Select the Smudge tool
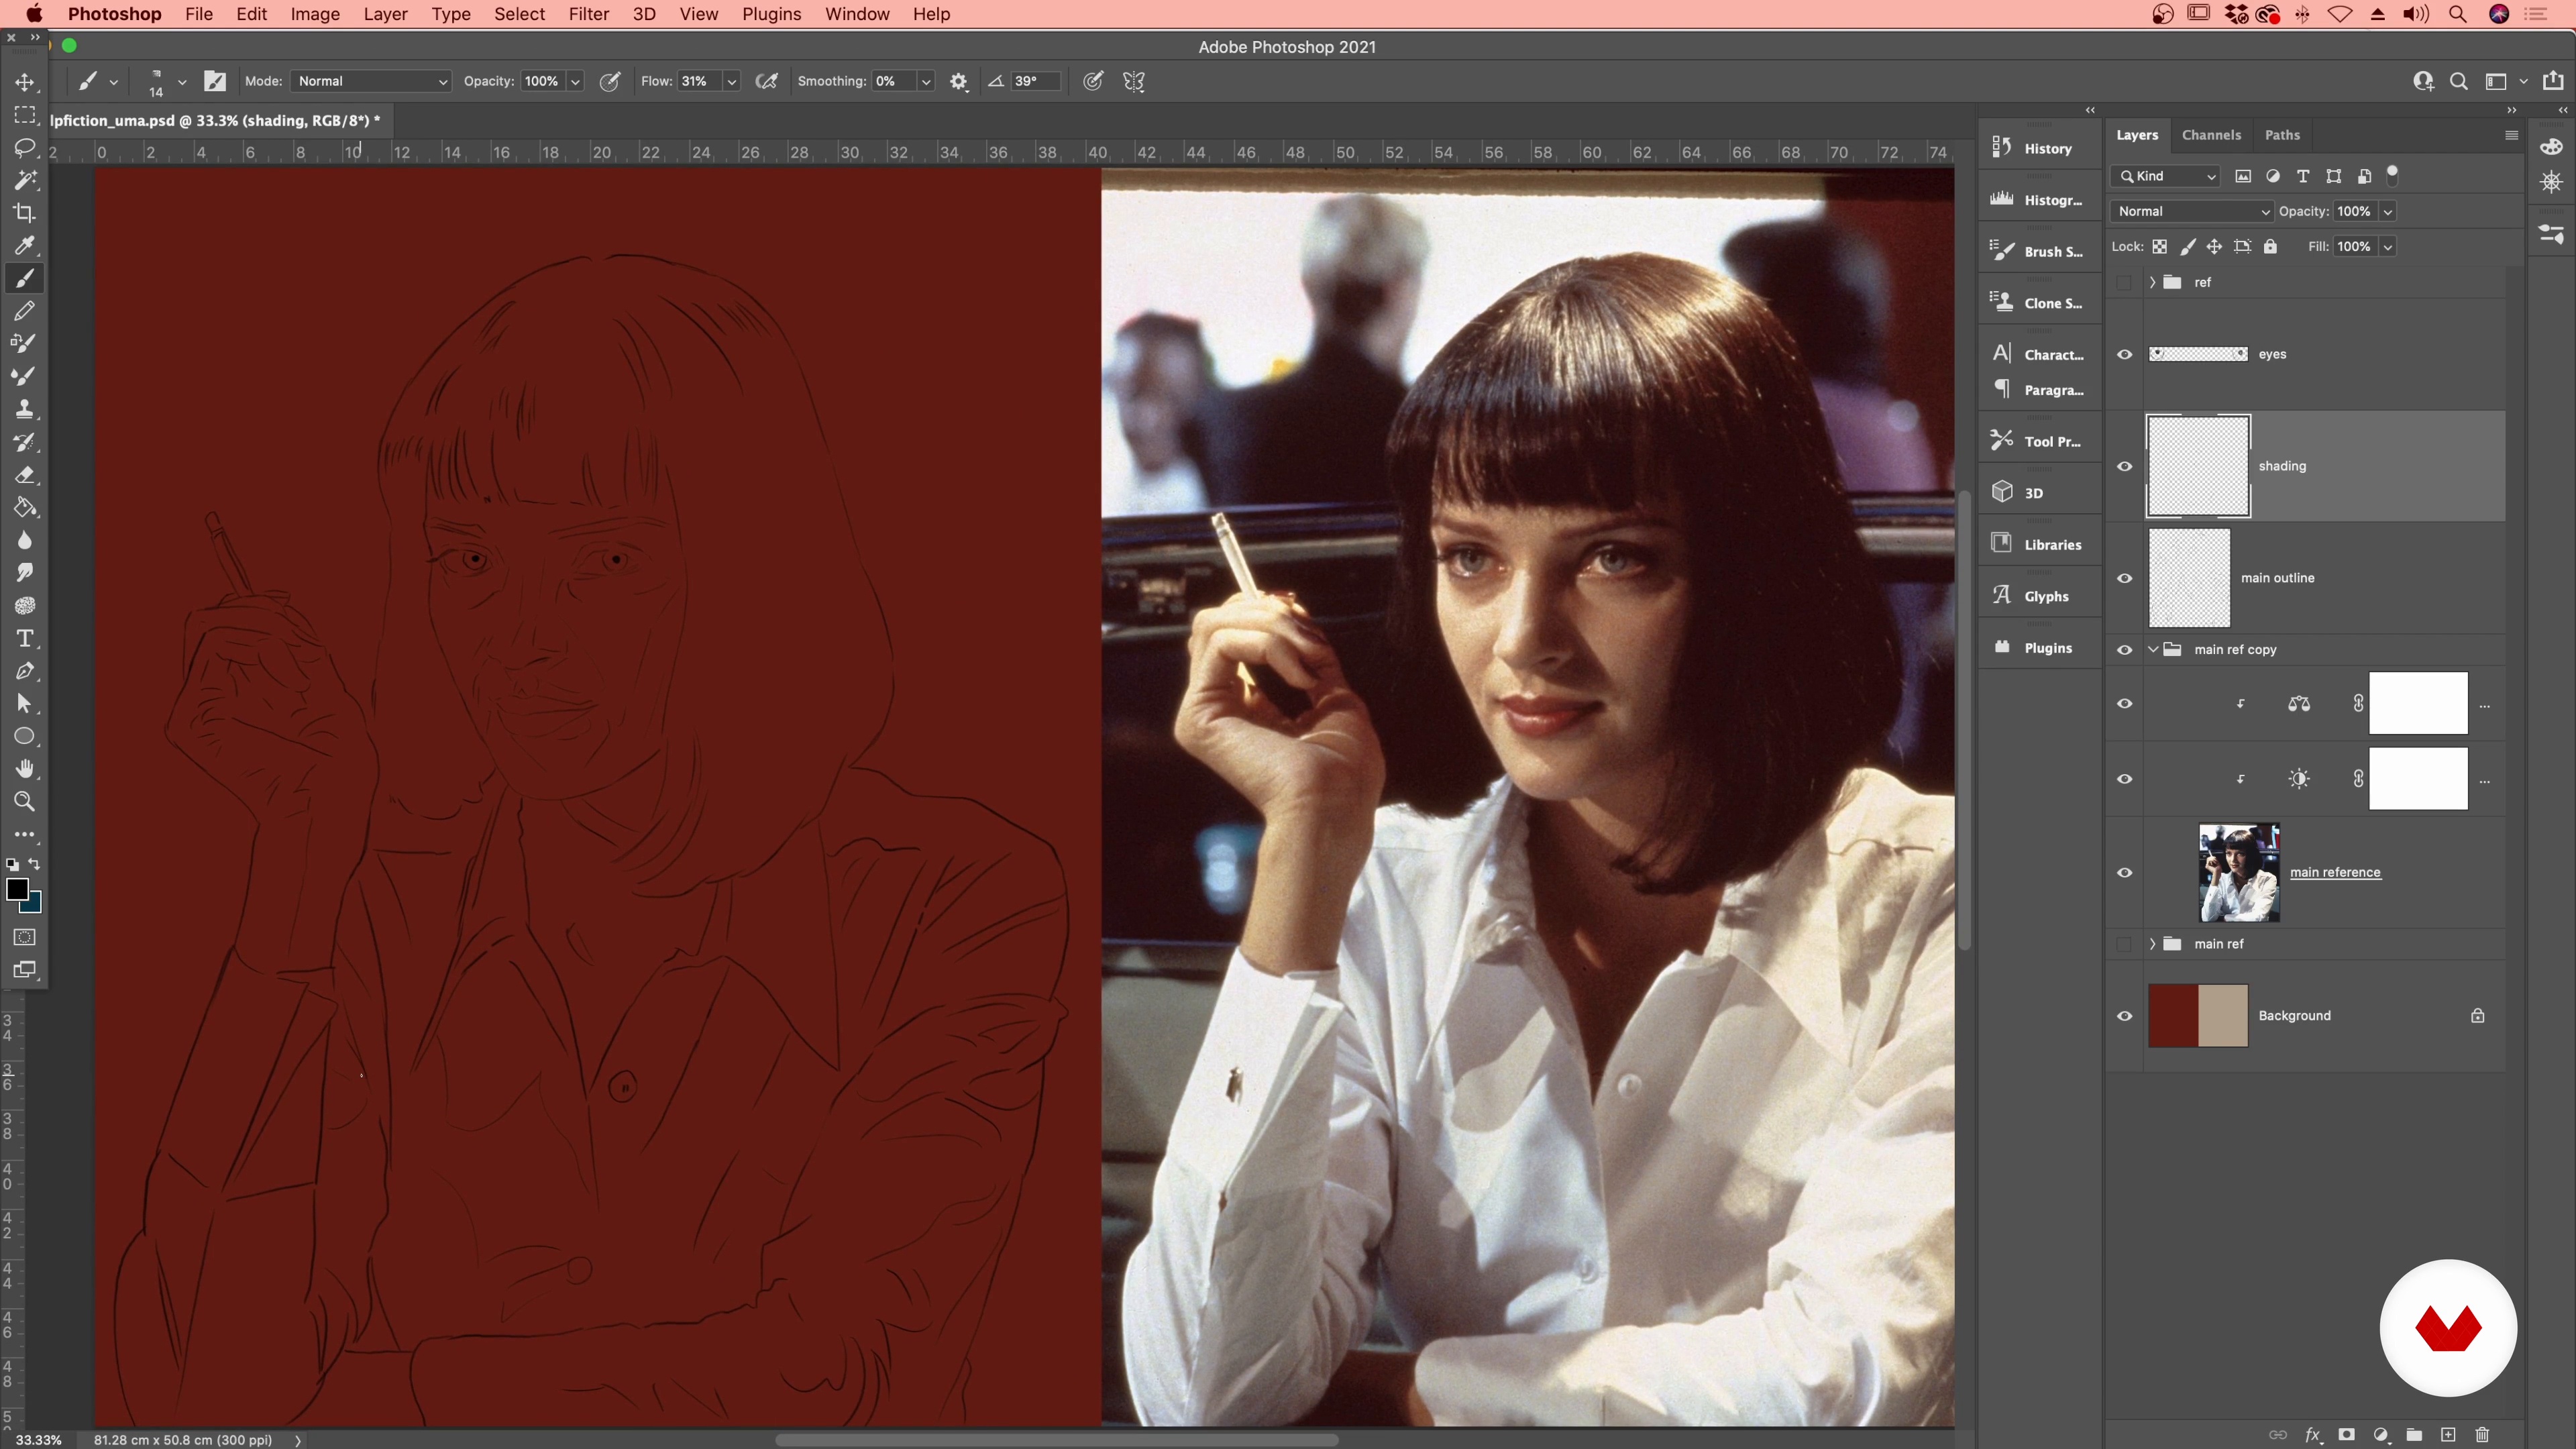The height and width of the screenshot is (1449, 2576). click(25, 573)
